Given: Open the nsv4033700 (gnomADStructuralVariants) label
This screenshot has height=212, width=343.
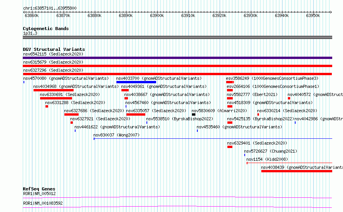Looking at the screenshot, I should [159, 78].
